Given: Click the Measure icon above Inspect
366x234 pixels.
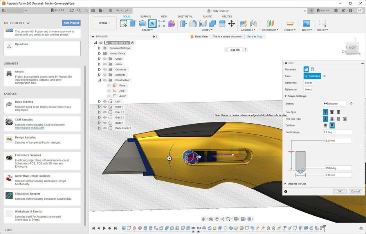Looking at the screenshot, I should click(x=290, y=24).
